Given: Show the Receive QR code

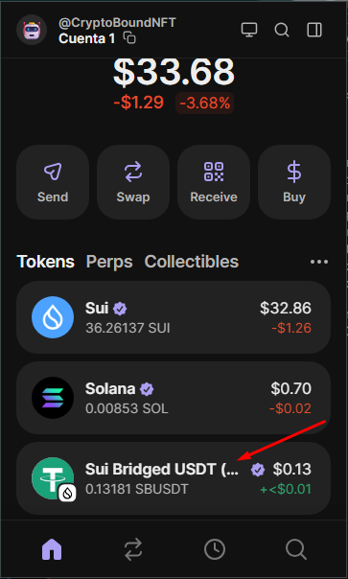Looking at the screenshot, I should point(214,182).
